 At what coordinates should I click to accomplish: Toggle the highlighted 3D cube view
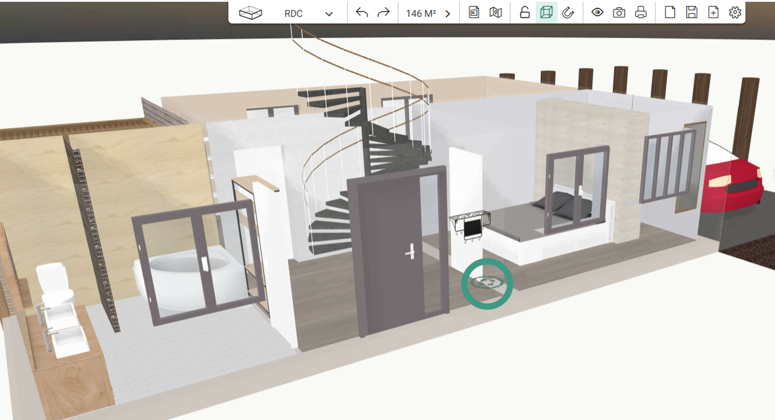pyautogui.click(x=547, y=13)
